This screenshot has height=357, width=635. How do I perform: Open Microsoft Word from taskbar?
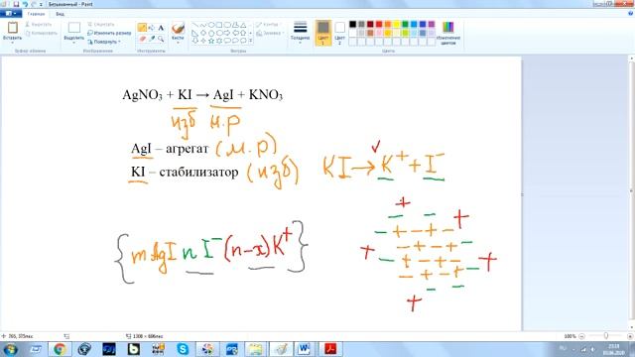(x=305, y=348)
